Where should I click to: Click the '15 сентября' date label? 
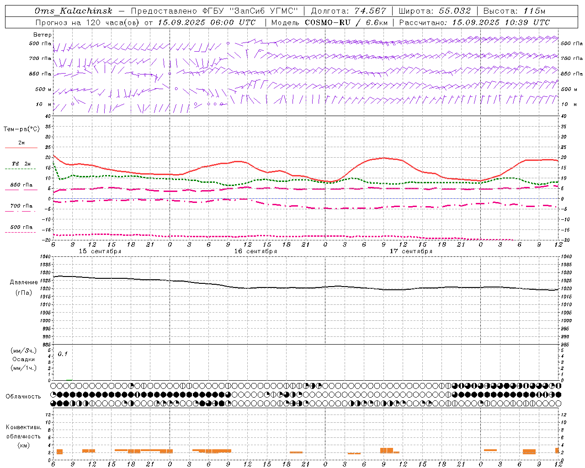pos(100,251)
